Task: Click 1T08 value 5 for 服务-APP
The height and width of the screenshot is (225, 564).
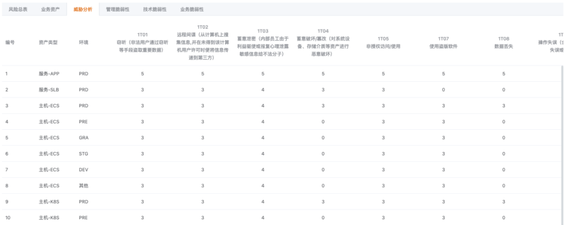Action: point(503,73)
